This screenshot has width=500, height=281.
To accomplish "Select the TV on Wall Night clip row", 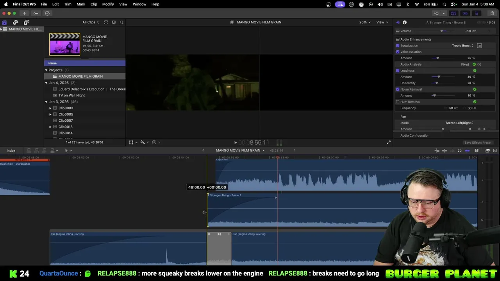I will pyautogui.click(x=71, y=95).
